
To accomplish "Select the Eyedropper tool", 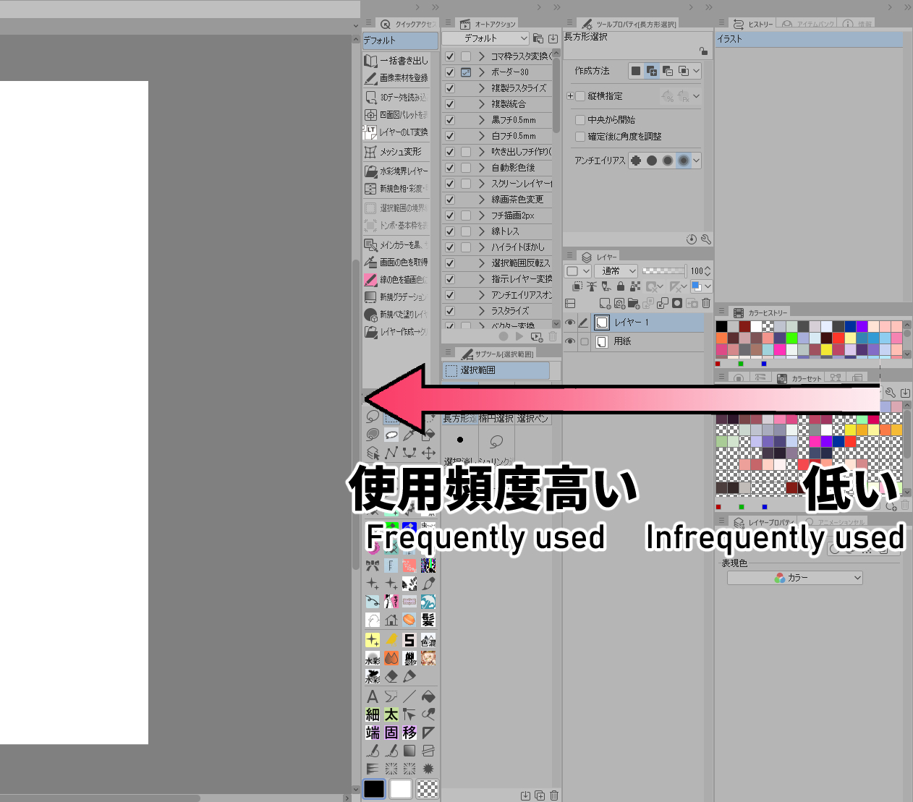I will (x=409, y=435).
